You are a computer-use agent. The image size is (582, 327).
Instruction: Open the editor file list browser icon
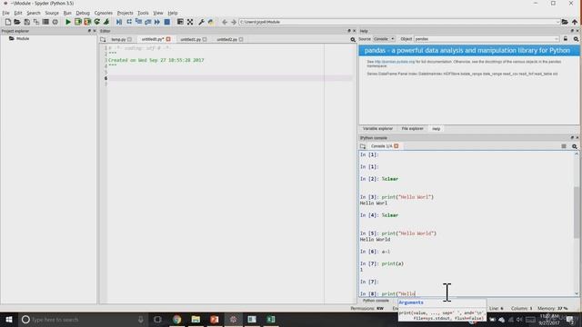[x=103, y=39]
